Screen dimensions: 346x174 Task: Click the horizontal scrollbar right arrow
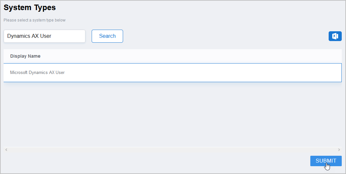339,150
